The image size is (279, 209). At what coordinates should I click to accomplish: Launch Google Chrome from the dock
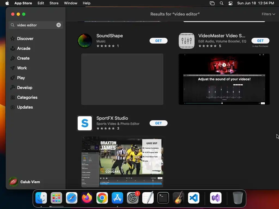pyautogui.click(x=102, y=198)
